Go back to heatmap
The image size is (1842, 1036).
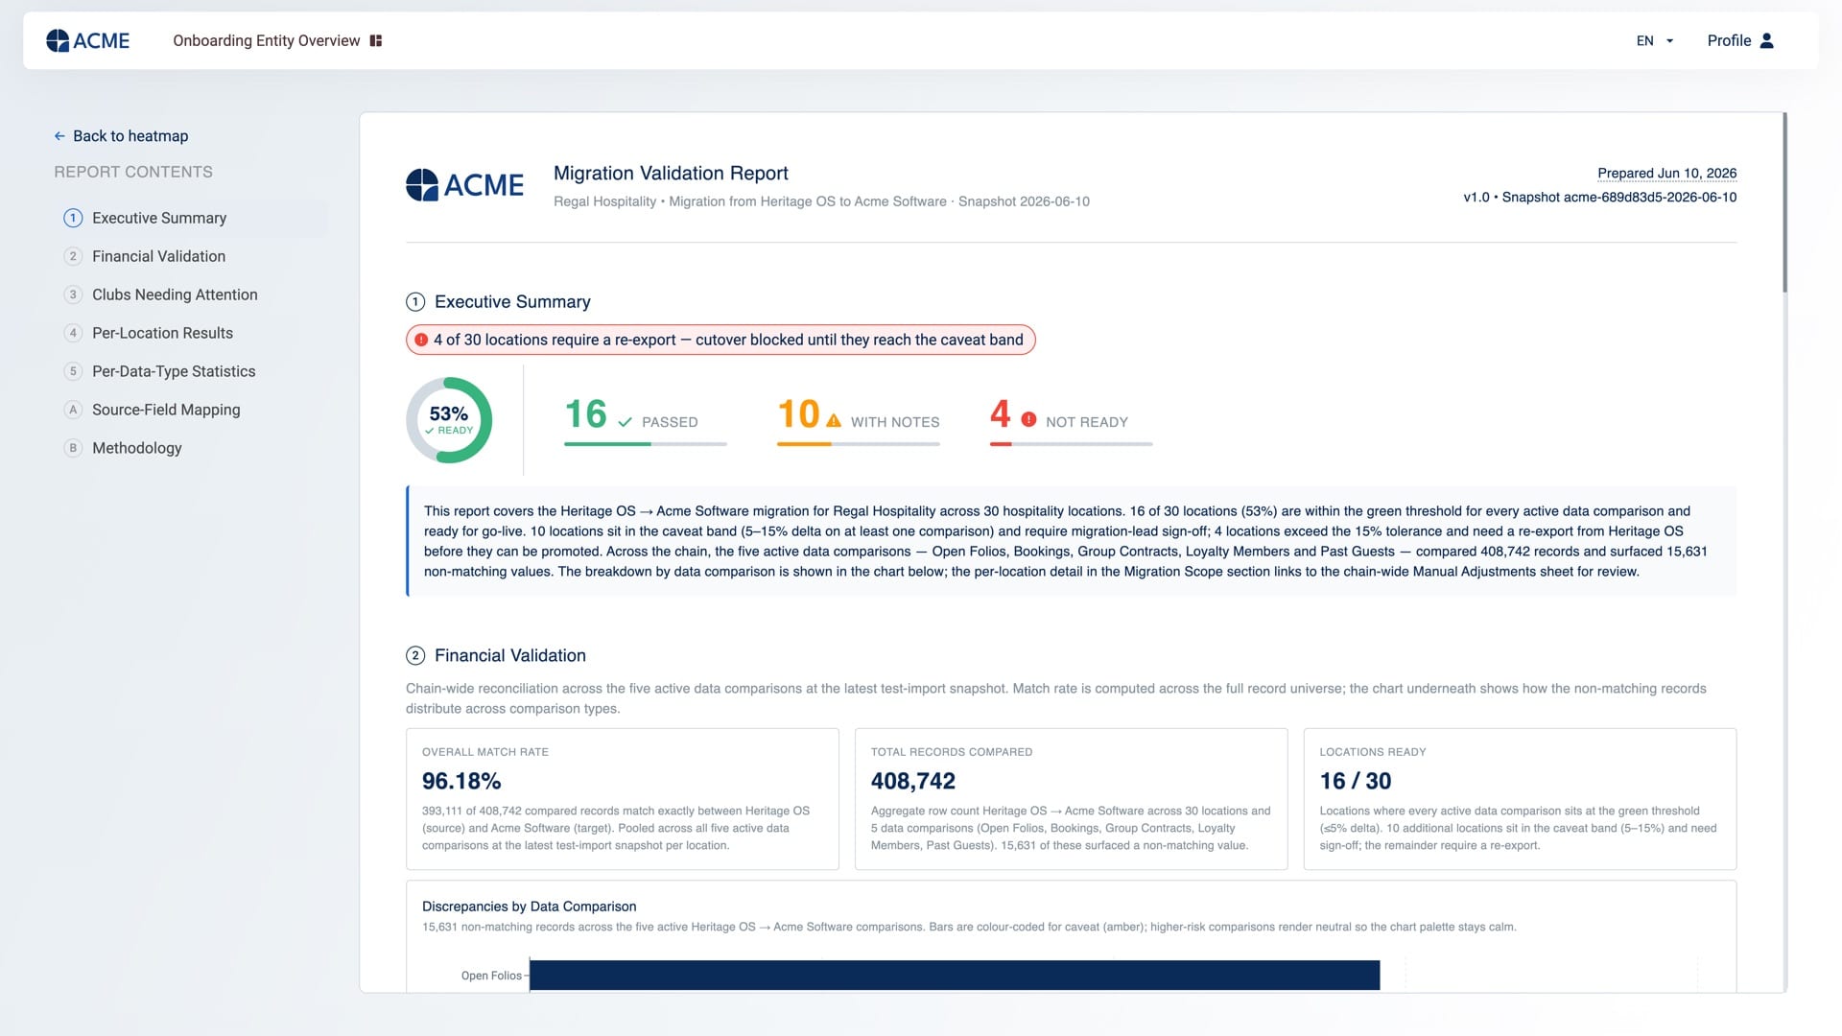pyautogui.click(x=121, y=136)
